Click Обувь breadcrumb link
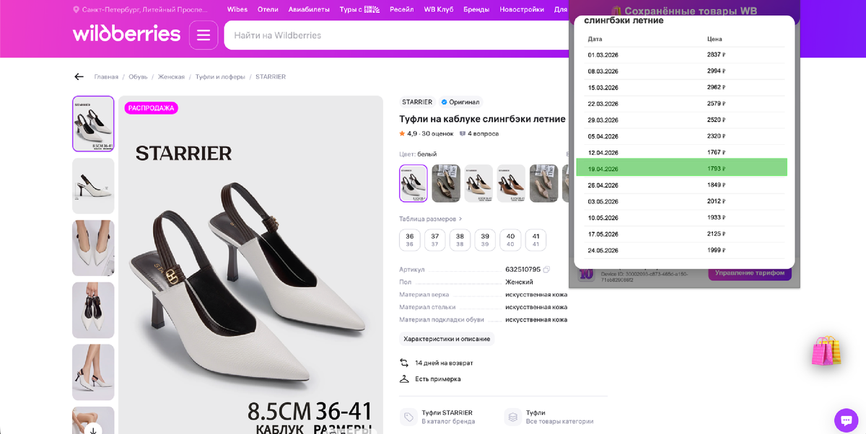Image resolution: width=866 pixels, height=434 pixels. point(139,76)
